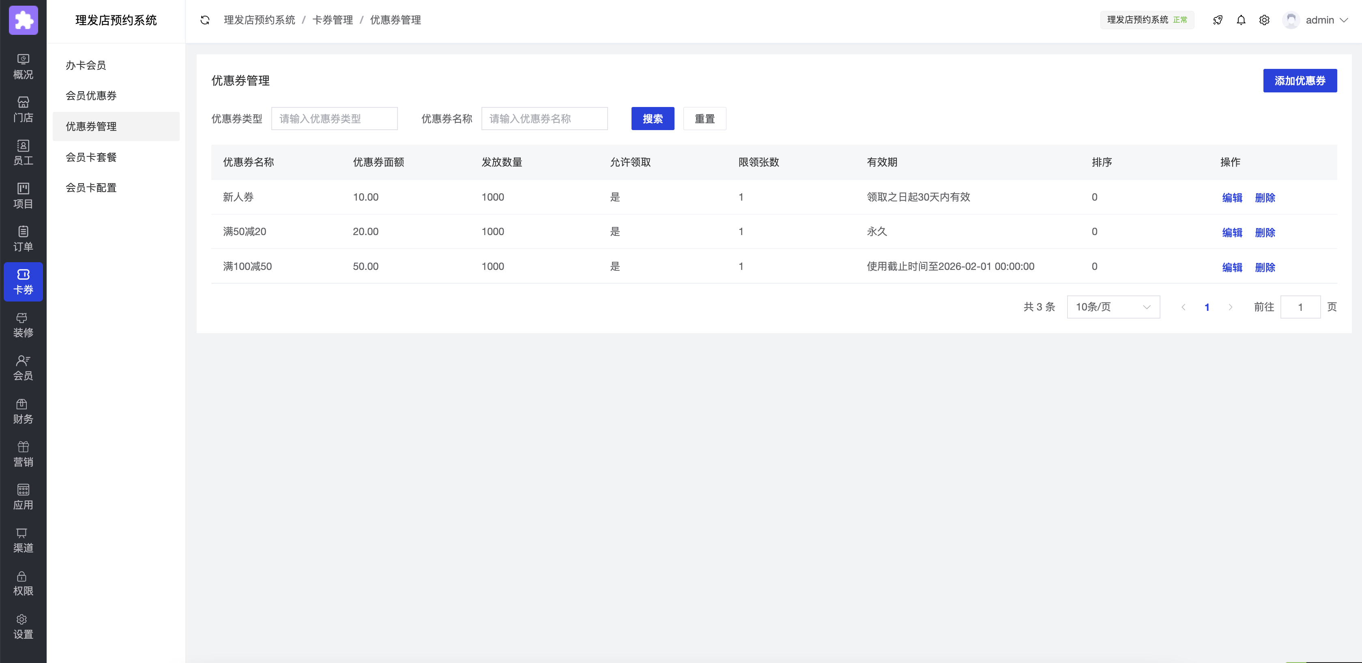The width and height of the screenshot is (1362, 663).
Task: Delete the 新人券 coupon
Action: (x=1265, y=198)
